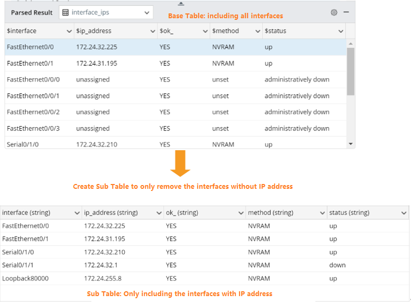
Task: Click the scrollbar up arrow in the base table
Action: click(x=351, y=42)
